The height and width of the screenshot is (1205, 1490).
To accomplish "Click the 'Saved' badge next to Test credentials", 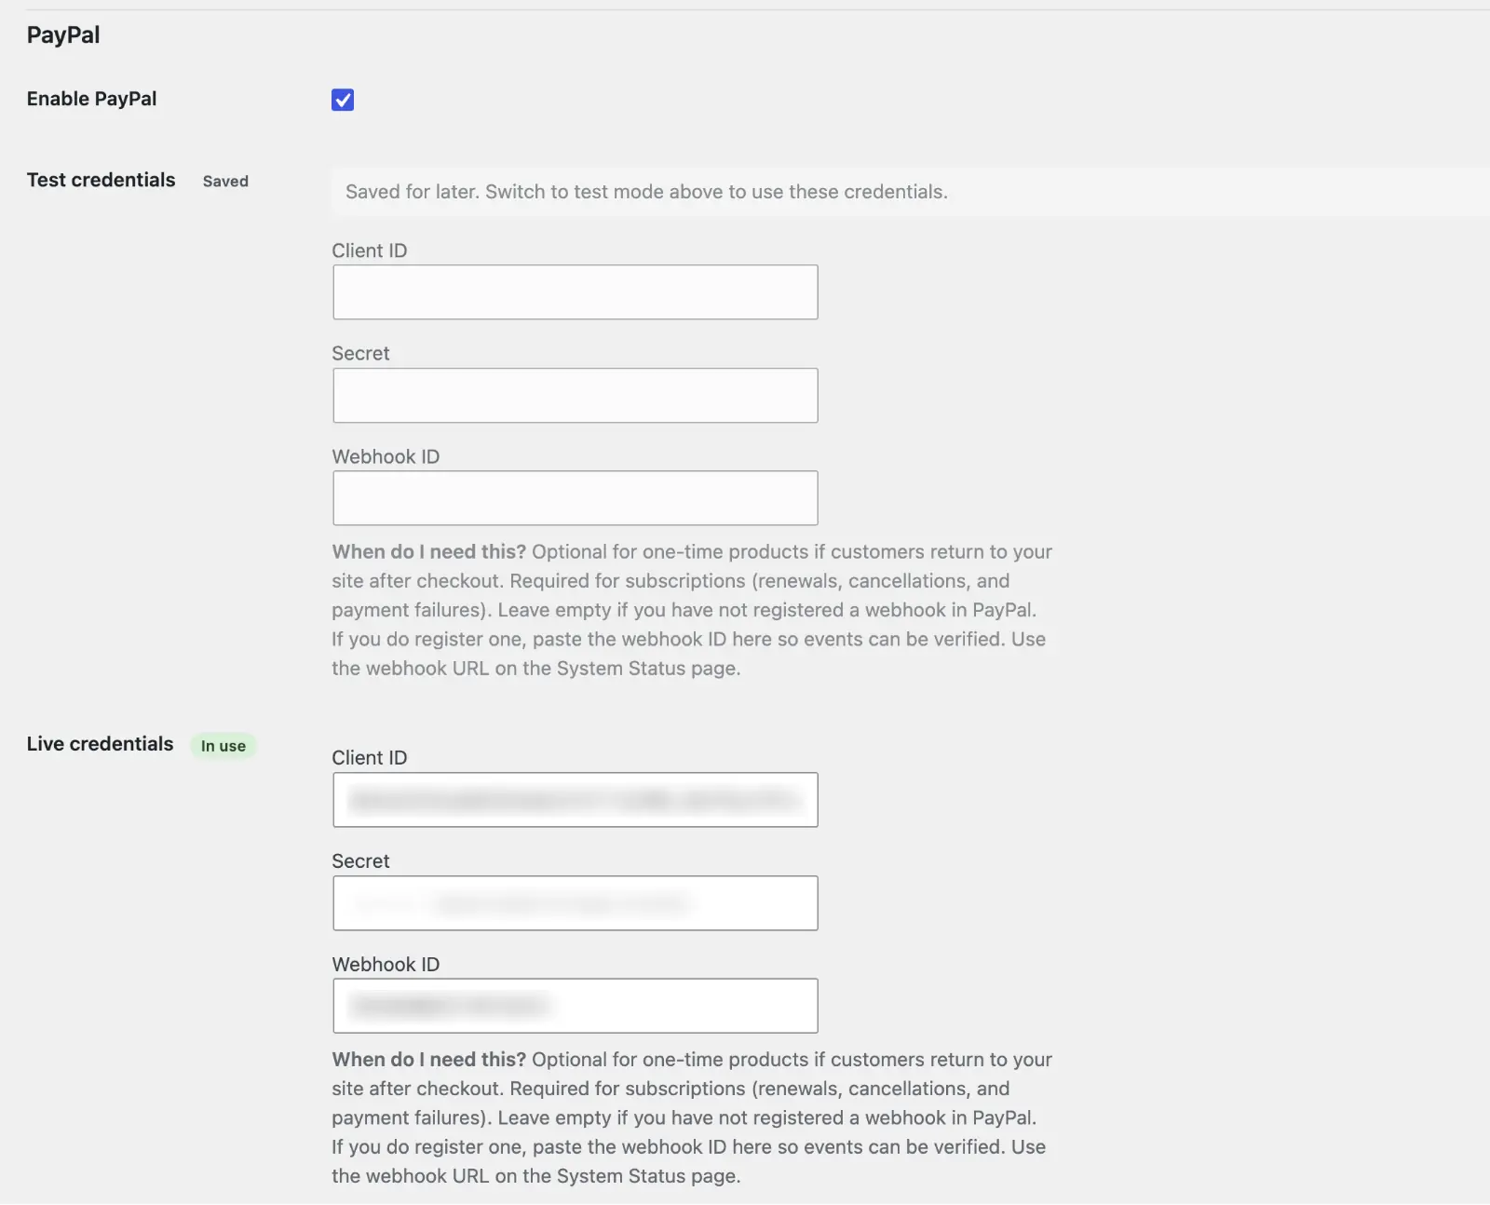I will coord(225,182).
